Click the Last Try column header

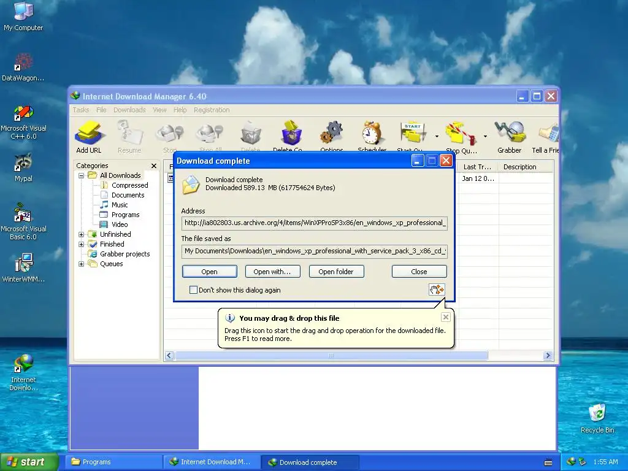(x=477, y=167)
